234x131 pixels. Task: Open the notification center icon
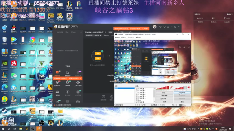[x=230, y=129]
